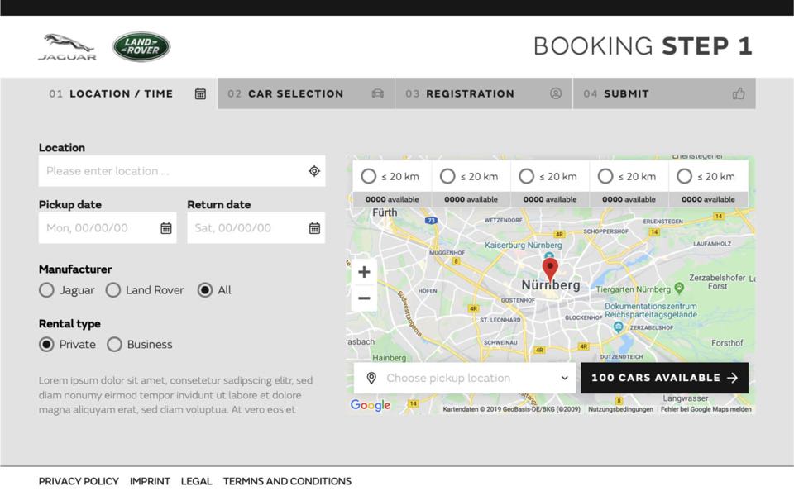The width and height of the screenshot is (794, 496).
Task: Choose the Business rental type
Action: click(114, 345)
